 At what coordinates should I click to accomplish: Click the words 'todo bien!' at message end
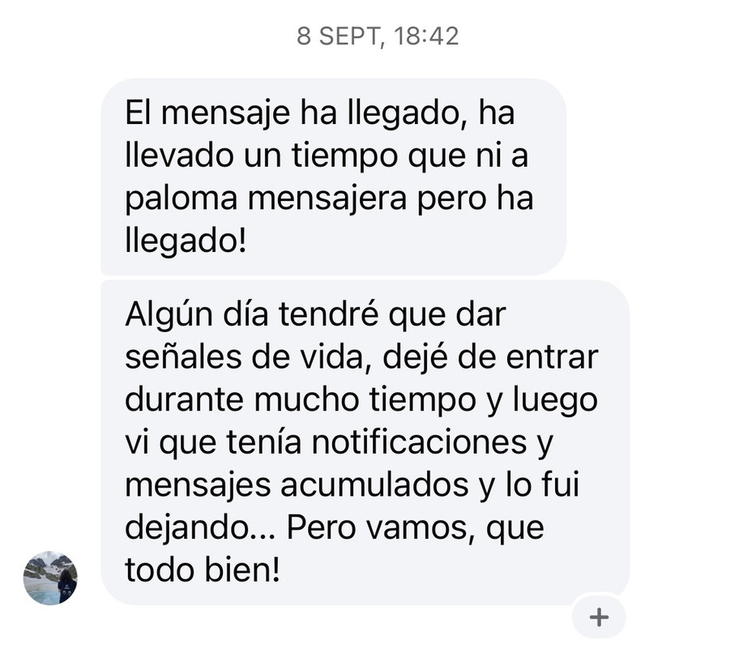click(x=202, y=569)
